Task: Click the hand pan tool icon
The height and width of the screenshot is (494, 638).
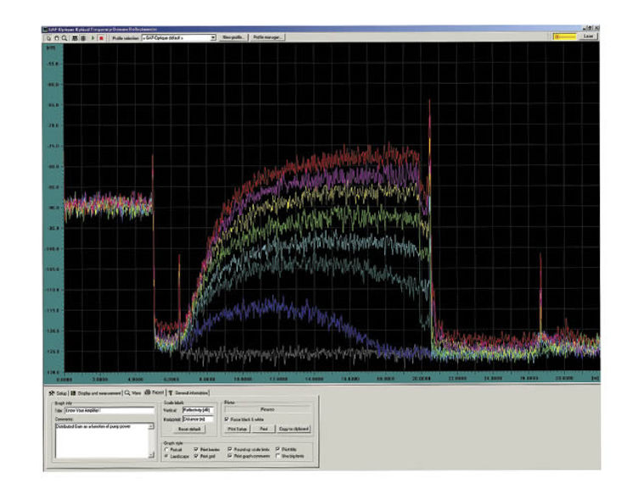Action: (56, 38)
